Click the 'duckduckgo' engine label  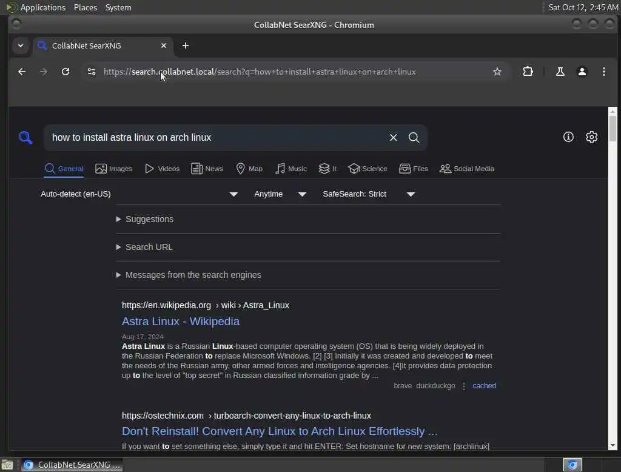[x=435, y=386]
